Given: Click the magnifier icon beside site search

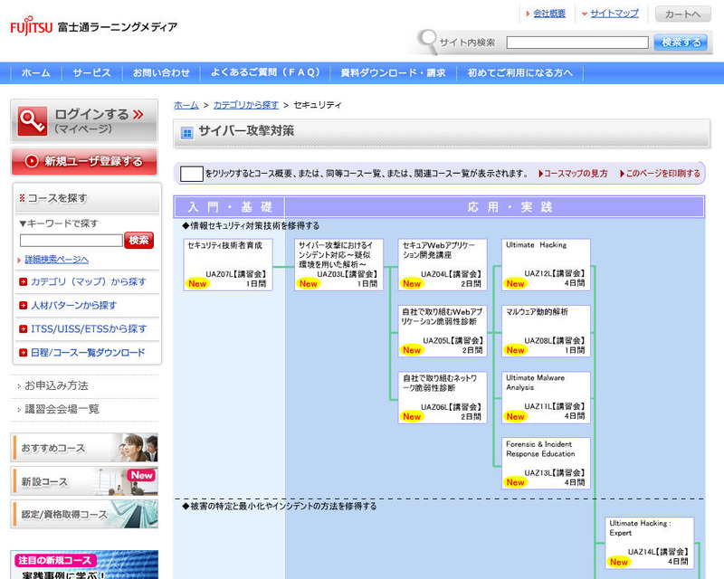Looking at the screenshot, I should [426, 41].
